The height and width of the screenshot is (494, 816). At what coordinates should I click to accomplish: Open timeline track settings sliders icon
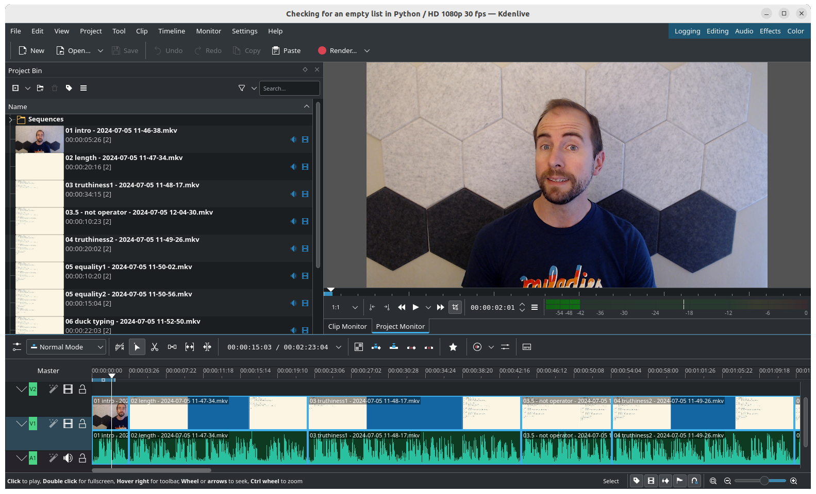coord(17,347)
